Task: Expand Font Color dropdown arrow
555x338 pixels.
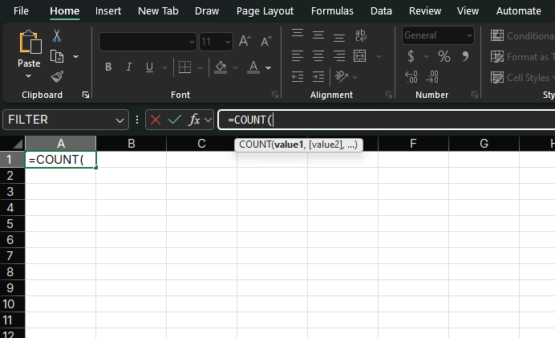Action: tap(269, 67)
